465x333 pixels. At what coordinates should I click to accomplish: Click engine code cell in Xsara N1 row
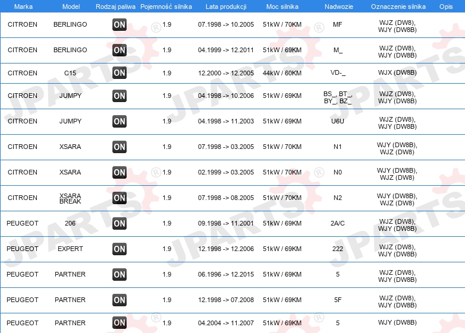click(397, 148)
